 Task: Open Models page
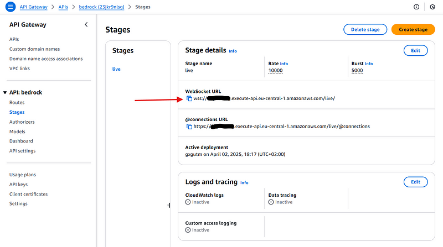tap(17, 132)
